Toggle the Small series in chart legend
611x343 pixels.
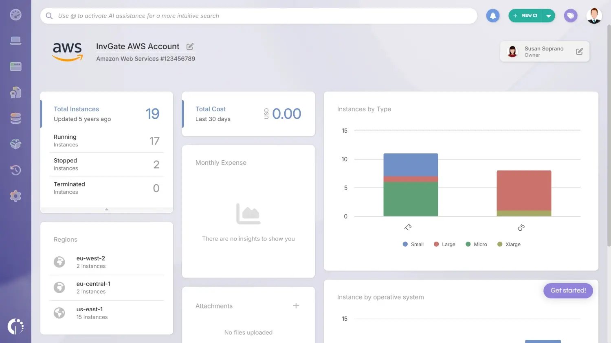(x=413, y=244)
